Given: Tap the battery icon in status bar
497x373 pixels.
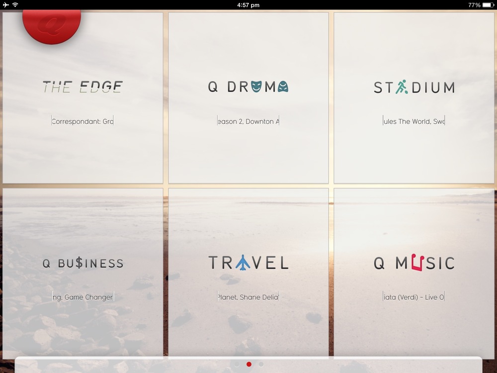Looking at the screenshot, I should [488, 5].
